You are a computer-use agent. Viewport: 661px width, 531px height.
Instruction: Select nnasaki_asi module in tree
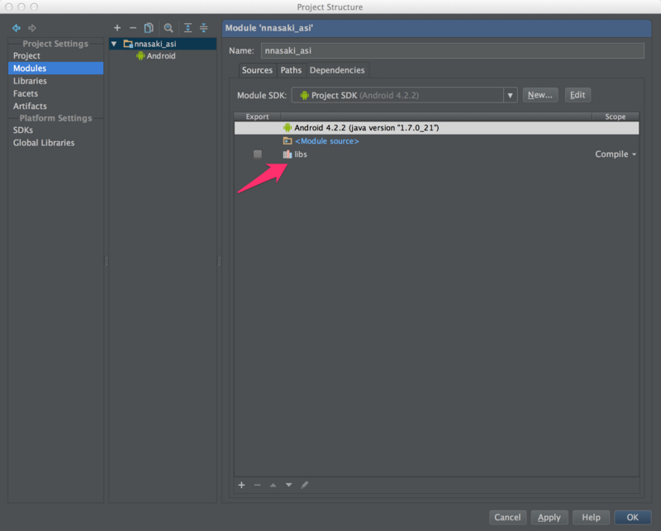pos(163,44)
